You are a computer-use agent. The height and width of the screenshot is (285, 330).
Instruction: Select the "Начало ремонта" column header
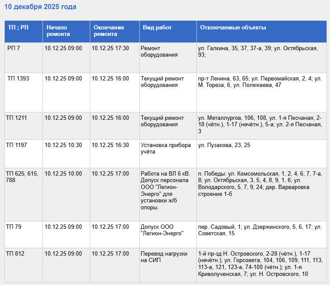(58, 31)
